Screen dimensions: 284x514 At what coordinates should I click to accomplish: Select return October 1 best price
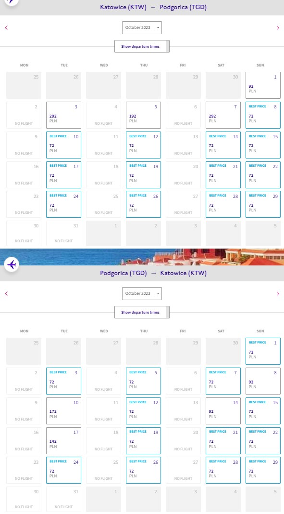263,351
